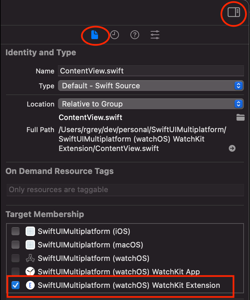Open the Type dropdown Default - Swift Source
This screenshot has width=250, height=300.
151,86
